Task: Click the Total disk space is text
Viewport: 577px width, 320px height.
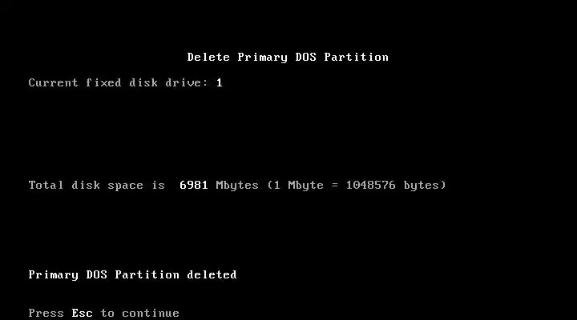Action: pos(96,185)
